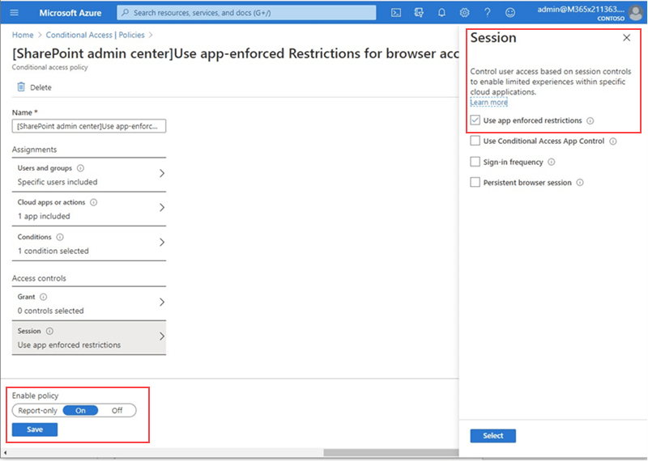Image resolution: width=648 pixels, height=461 pixels.
Task: Open the Azure portal hamburger menu
Action: pyautogui.click(x=14, y=12)
